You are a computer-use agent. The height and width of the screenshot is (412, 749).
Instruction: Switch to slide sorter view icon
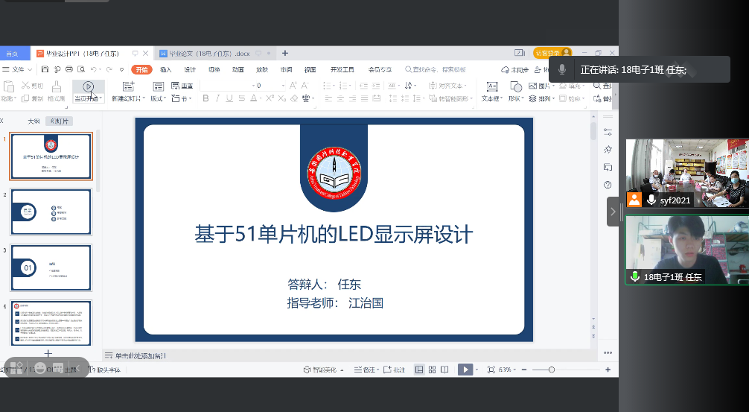432,370
